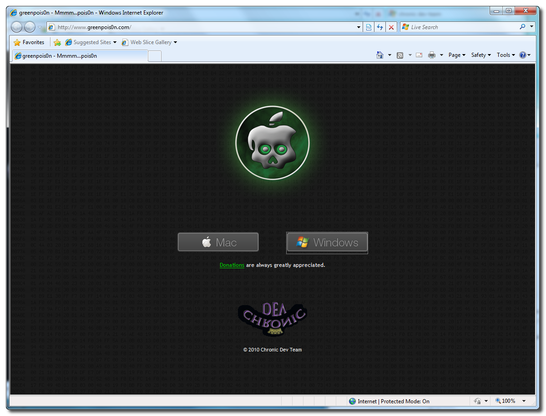546x416 pixels.
Task: Print the page with the printer icon
Action: point(432,55)
